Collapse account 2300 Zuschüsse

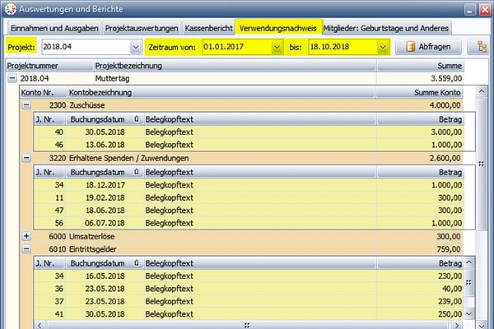26,105
